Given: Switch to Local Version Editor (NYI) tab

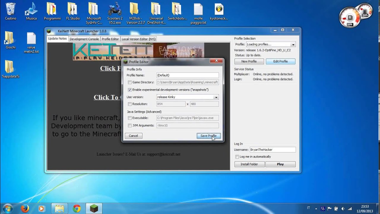Looking at the screenshot, I should click(139, 39).
